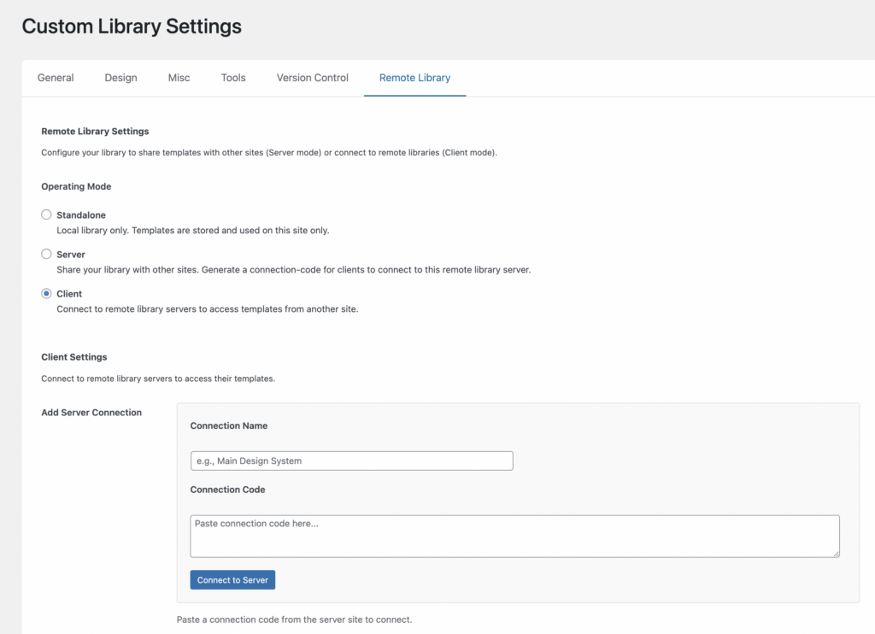The height and width of the screenshot is (634, 875).
Task: Select the Client radio button circle
Action: point(47,293)
